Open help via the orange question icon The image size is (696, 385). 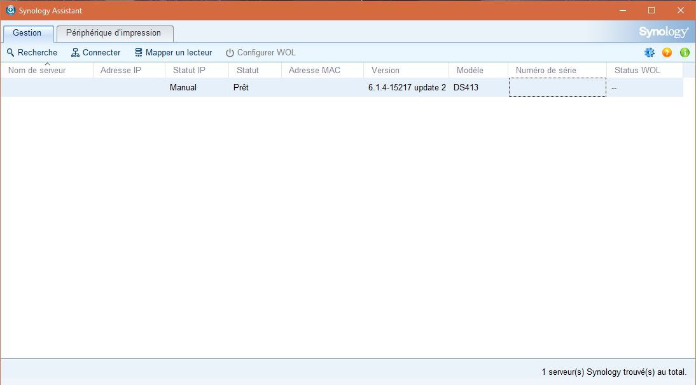tap(667, 53)
